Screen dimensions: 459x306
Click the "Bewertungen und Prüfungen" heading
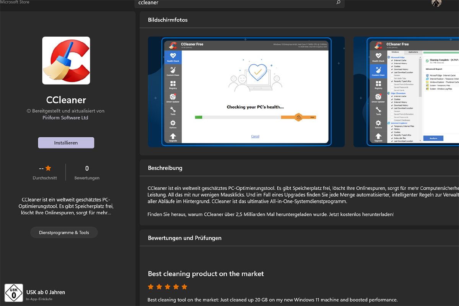coord(185,238)
